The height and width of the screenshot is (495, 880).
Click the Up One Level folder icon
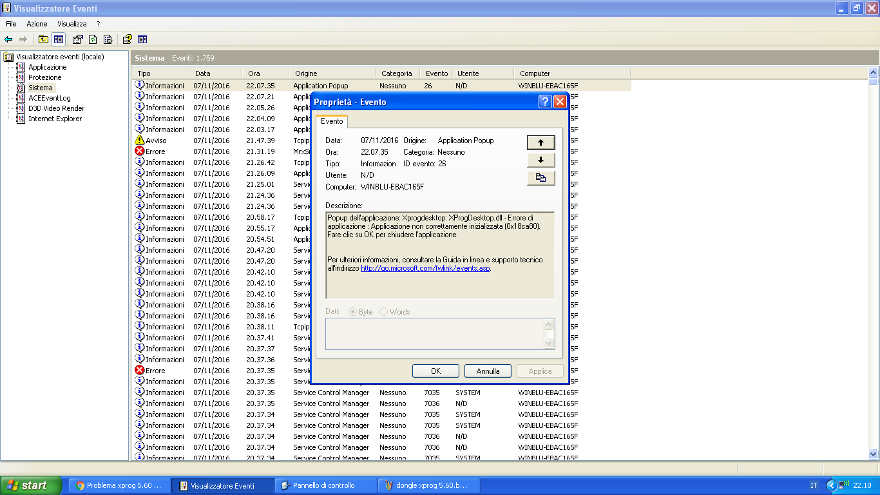point(43,39)
